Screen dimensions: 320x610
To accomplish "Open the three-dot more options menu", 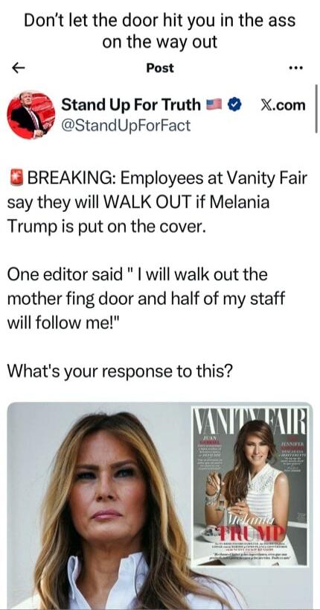I will pos(296,69).
